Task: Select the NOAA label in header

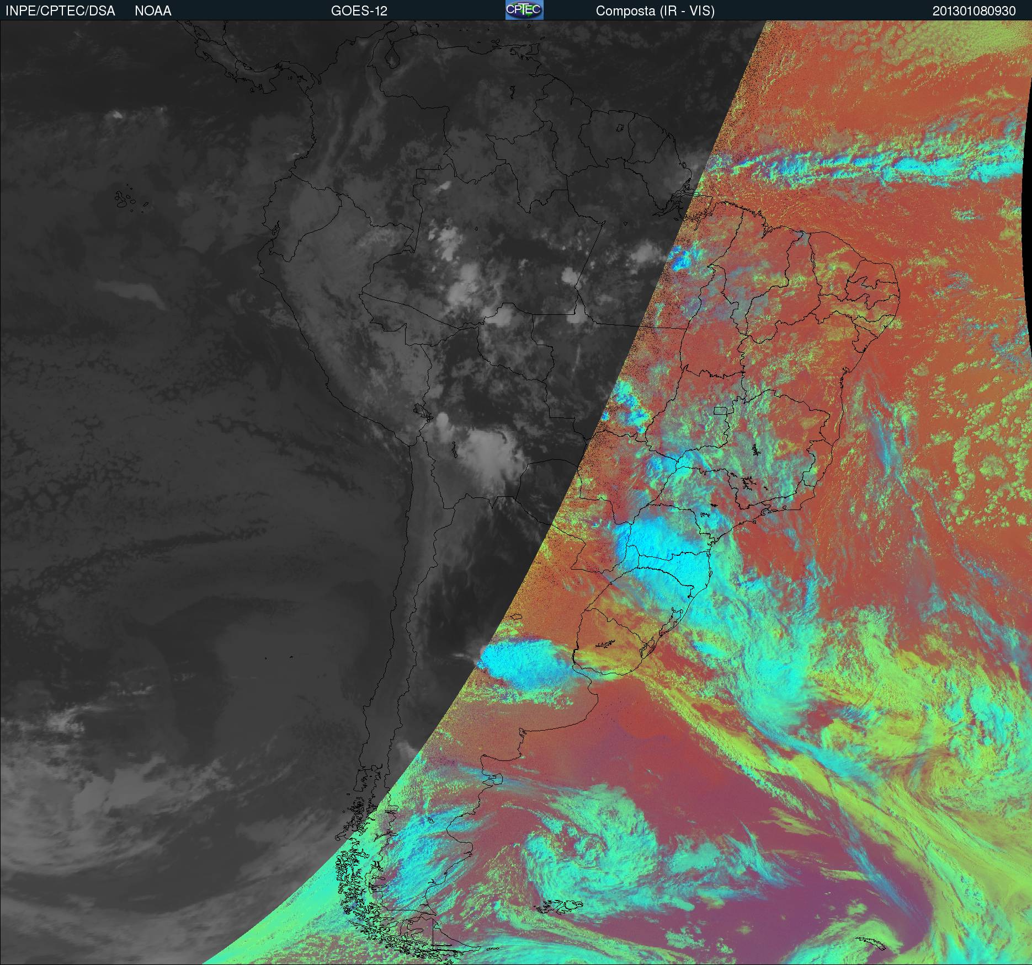Action: click(x=153, y=11)
